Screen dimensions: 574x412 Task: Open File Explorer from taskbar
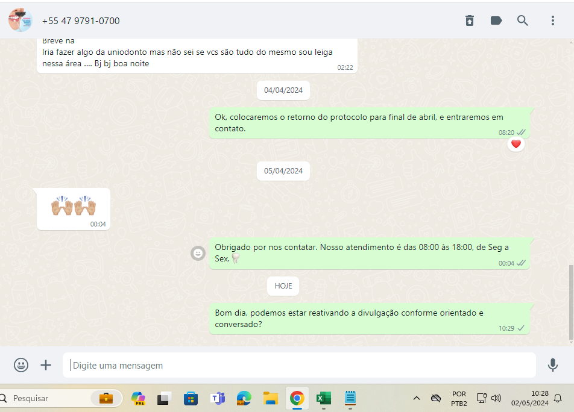271,398
